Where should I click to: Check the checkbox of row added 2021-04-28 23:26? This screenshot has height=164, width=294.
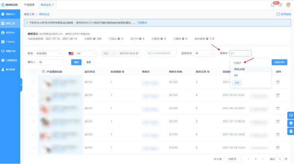click(x=33, y=147)
